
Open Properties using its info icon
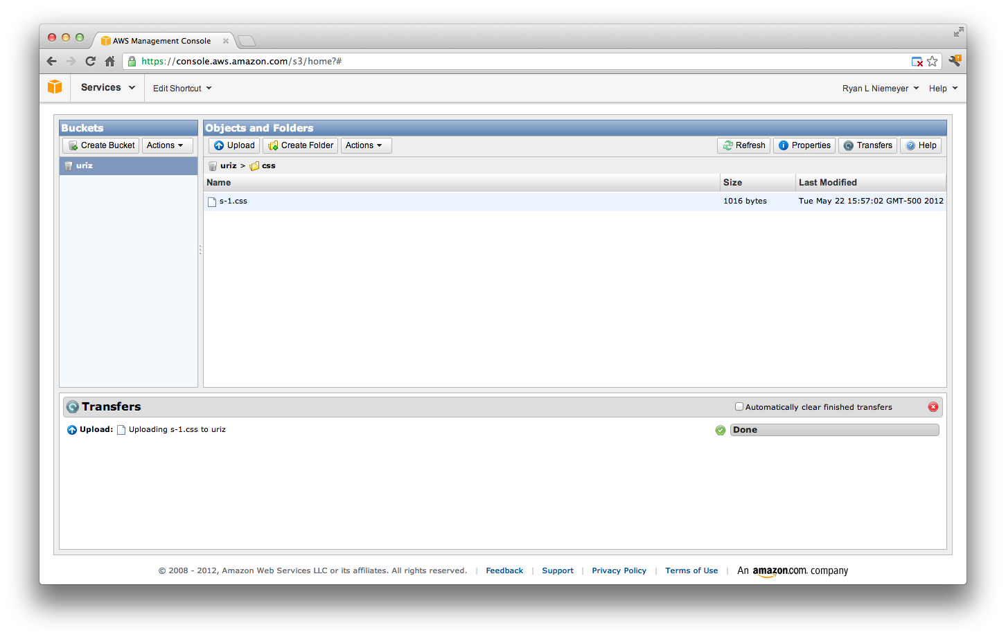783,145
